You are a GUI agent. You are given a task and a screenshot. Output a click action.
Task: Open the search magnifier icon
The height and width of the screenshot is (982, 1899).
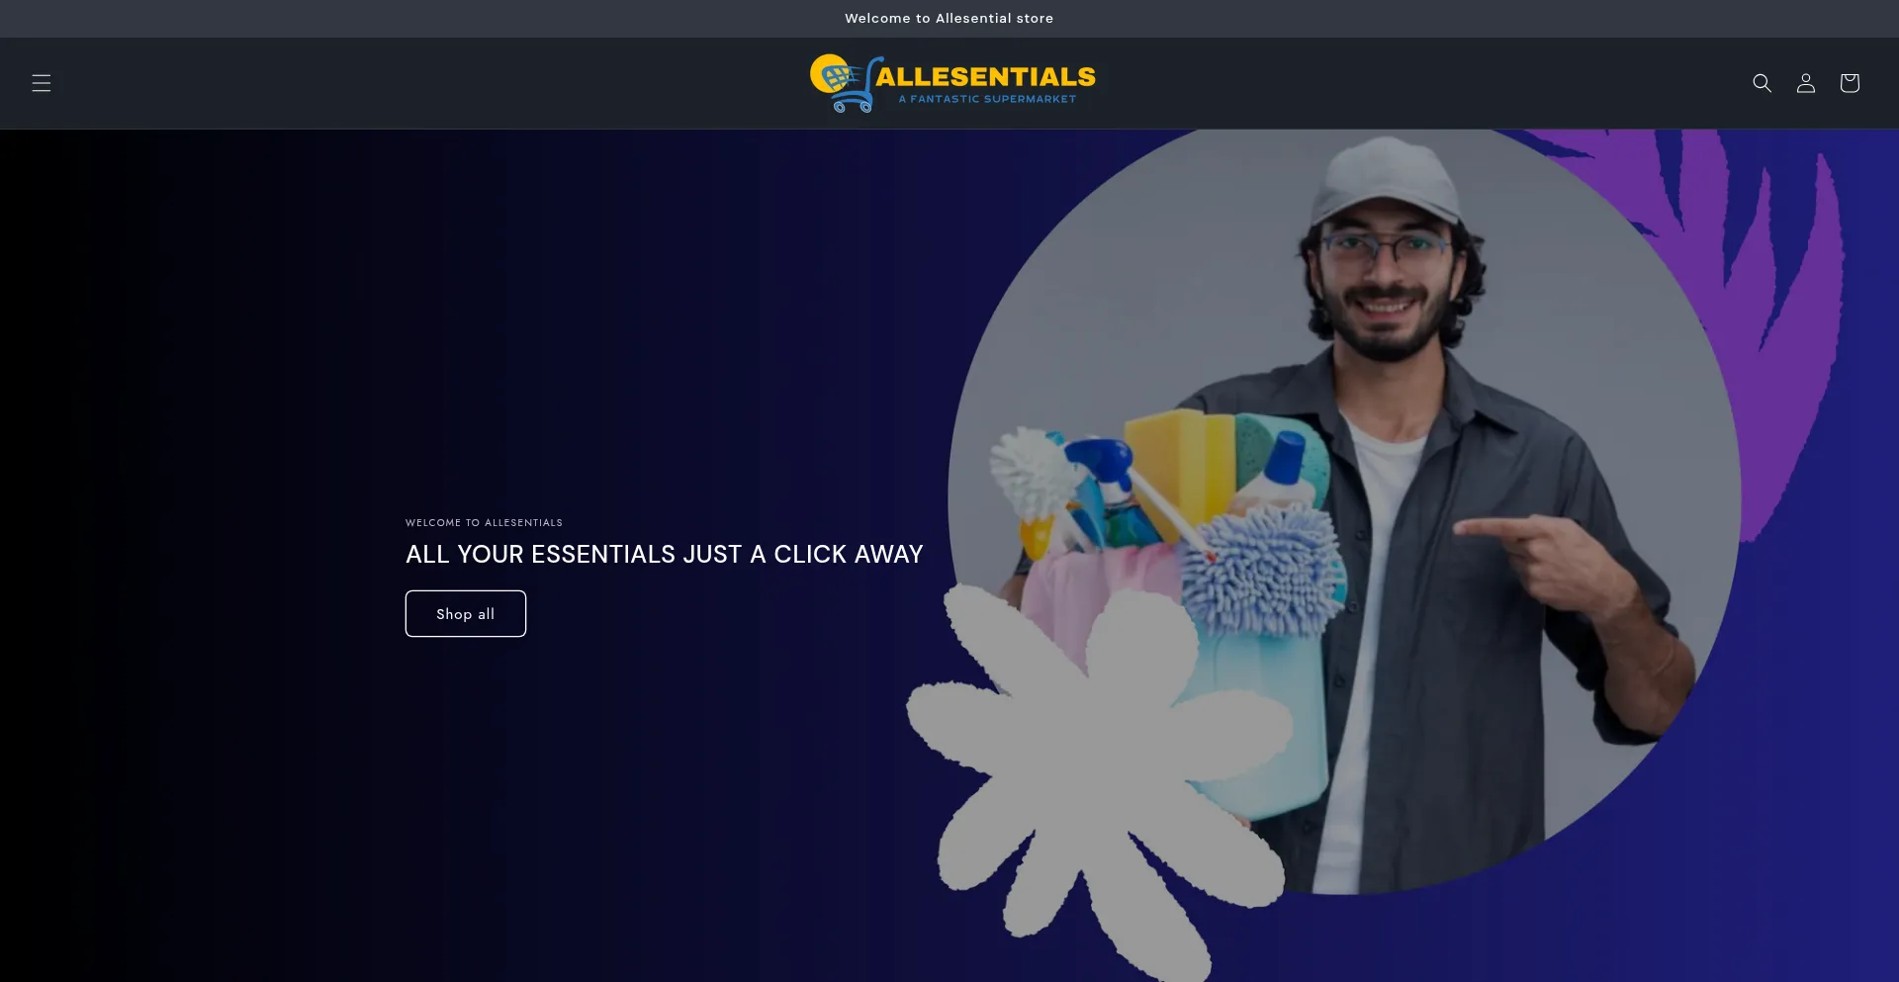[1762, 83]
